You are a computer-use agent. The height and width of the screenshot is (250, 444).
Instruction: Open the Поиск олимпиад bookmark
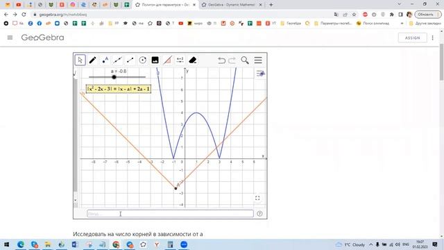[373, 24]
